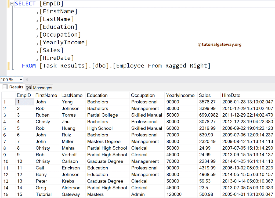The image size is (275, 198).
Task: Click the SELECT keyword in the query editor
Action: [25, 3]
